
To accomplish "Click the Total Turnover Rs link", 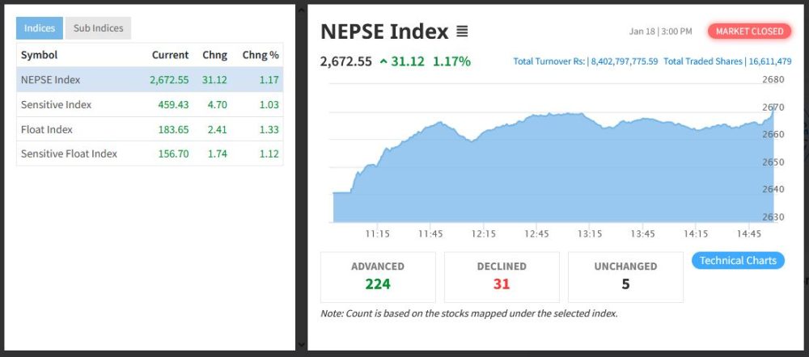I will [x=586, y=61].
